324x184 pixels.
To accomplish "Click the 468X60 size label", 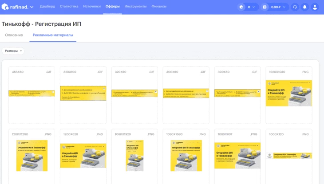I will pos(18,72).
